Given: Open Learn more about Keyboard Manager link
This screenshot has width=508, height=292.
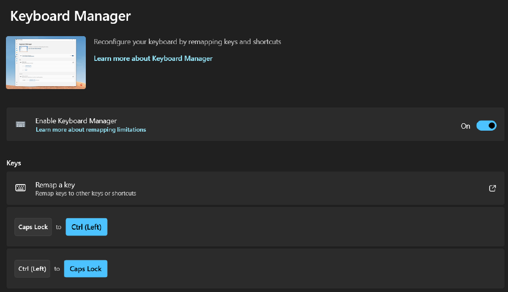Looking at the screenshot, I should click(x=153, y=58).
